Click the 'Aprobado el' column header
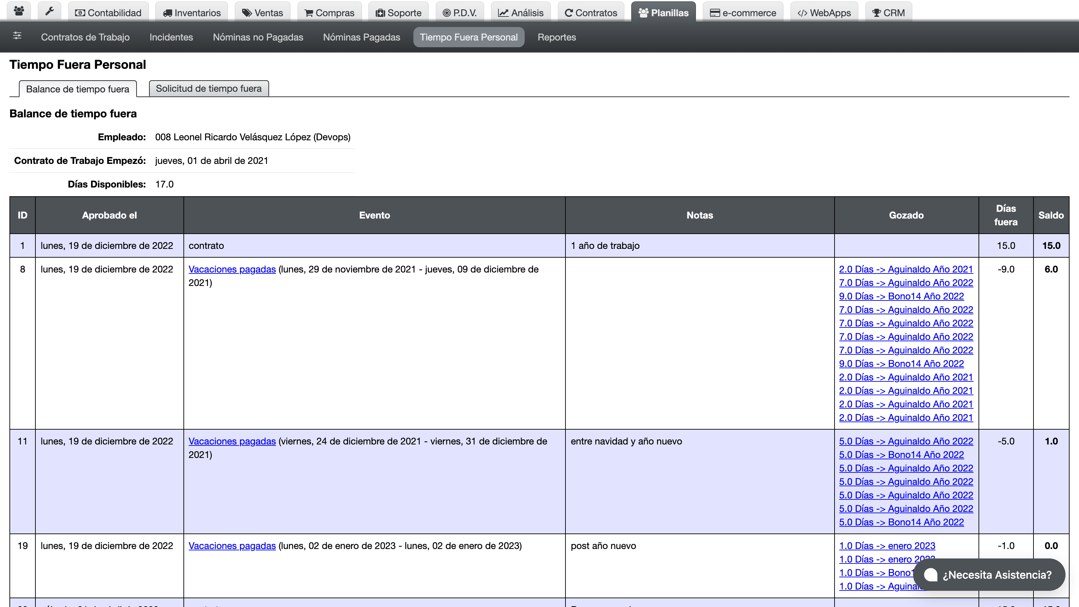This screenshot has height=607, width=1079. tap(109, 215)
